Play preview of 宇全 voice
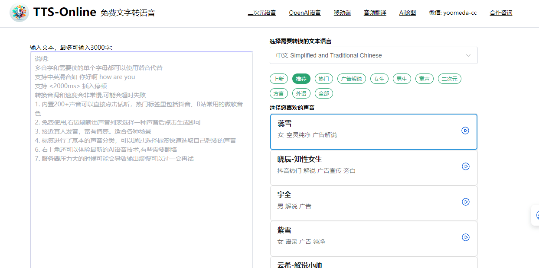 465,202
